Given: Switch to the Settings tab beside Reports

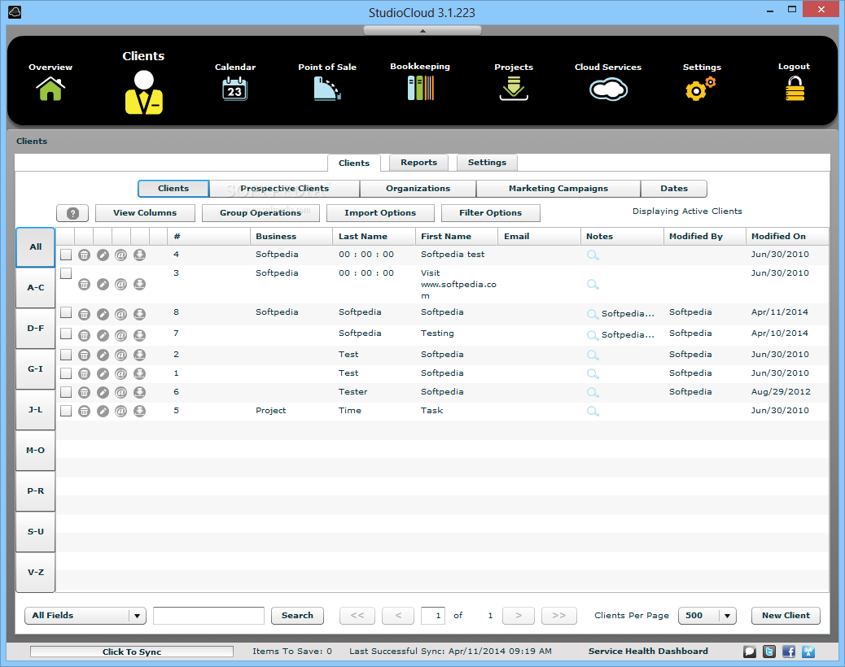Looking at the screenshot, I should click(487, 163).
